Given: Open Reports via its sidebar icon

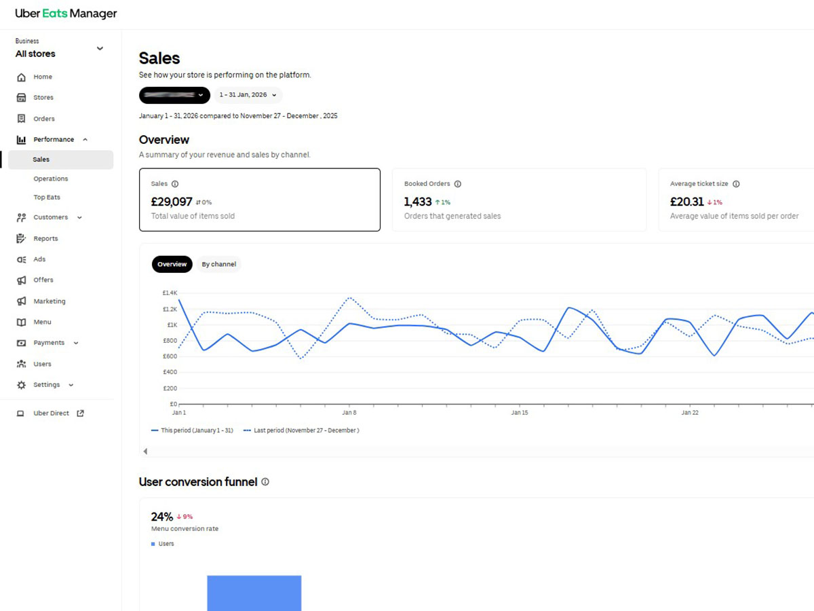Looking at the screenshot, I should tap(21, 238).
